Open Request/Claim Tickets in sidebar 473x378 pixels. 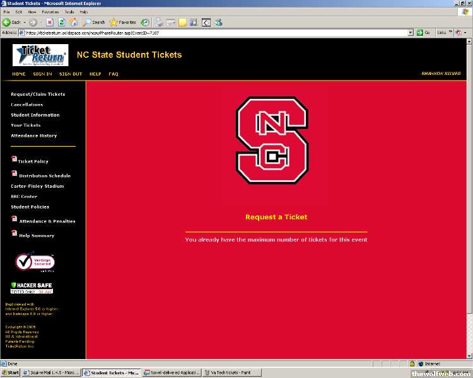[38, 94]
